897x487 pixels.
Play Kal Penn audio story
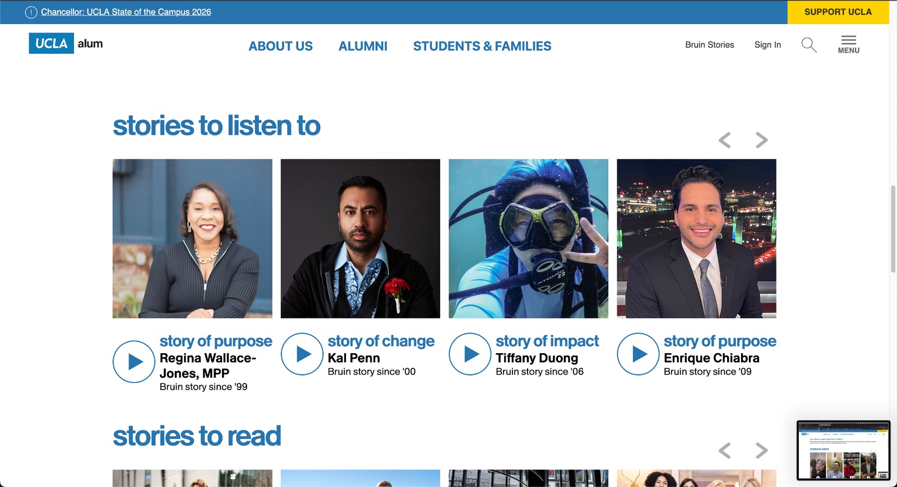click(x=302, y=354)
